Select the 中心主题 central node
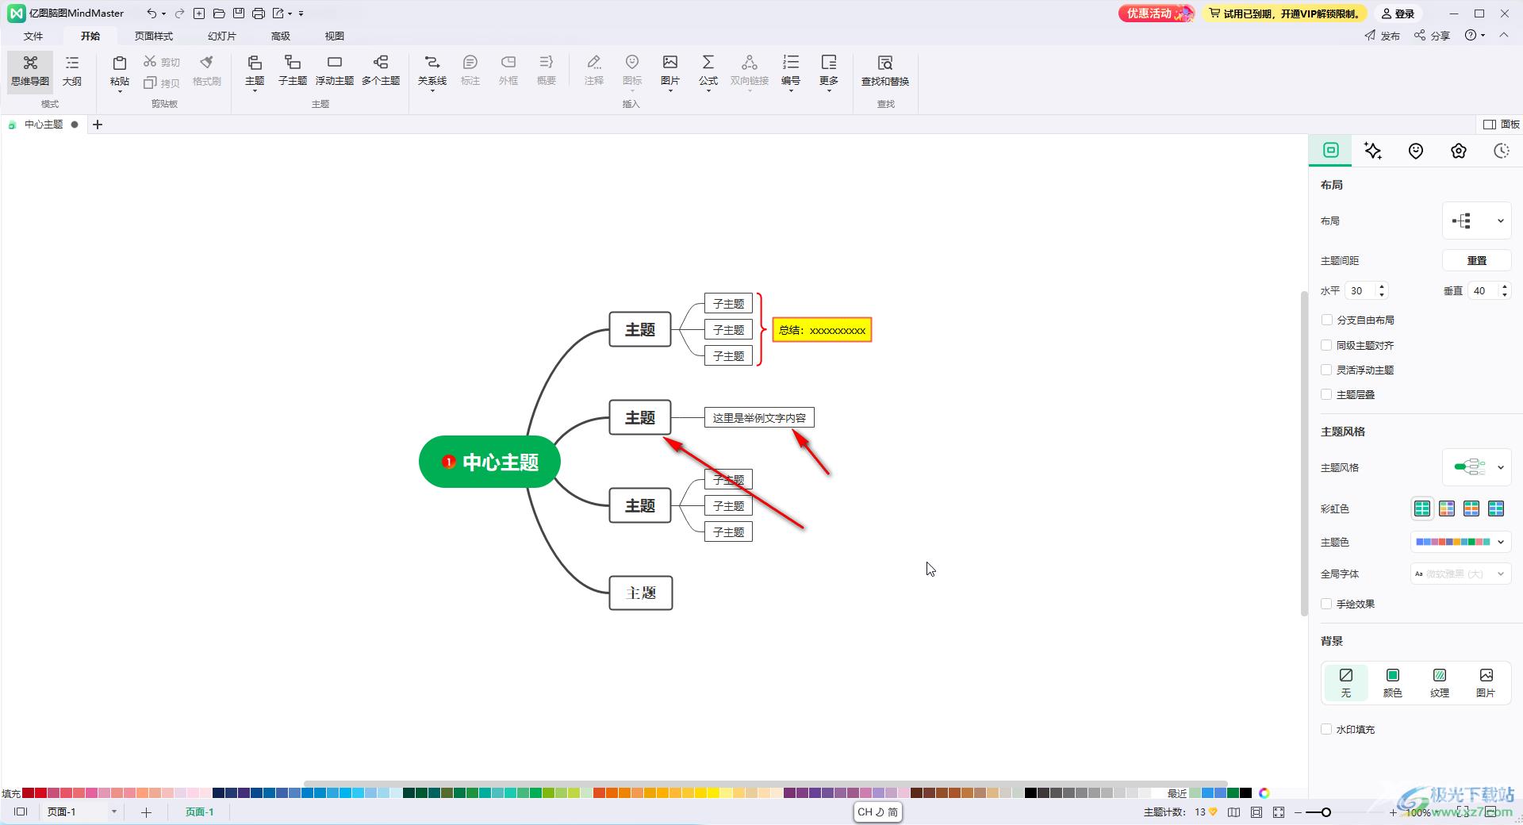Image resolution: width=1523 pixels, height=825 pixels. (x=489, y=462)
